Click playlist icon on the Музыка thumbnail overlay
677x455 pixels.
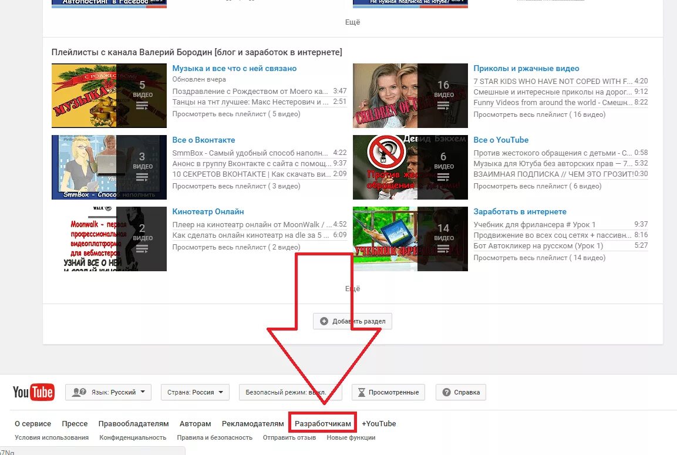point(142,105)
